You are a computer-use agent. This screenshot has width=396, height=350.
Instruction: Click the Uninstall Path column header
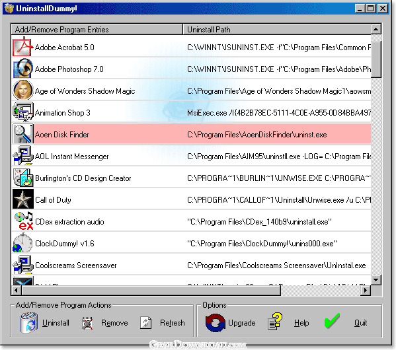tap(277, 30)
